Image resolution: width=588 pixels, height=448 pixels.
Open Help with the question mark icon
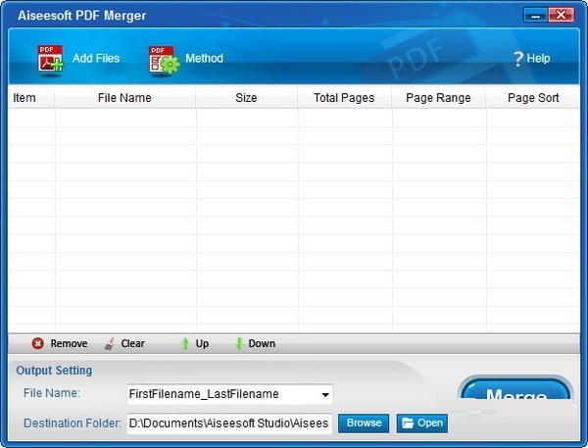[517, 59]
